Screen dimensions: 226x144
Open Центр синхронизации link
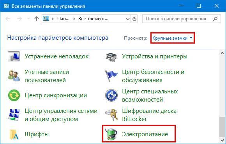coord(56,95)
